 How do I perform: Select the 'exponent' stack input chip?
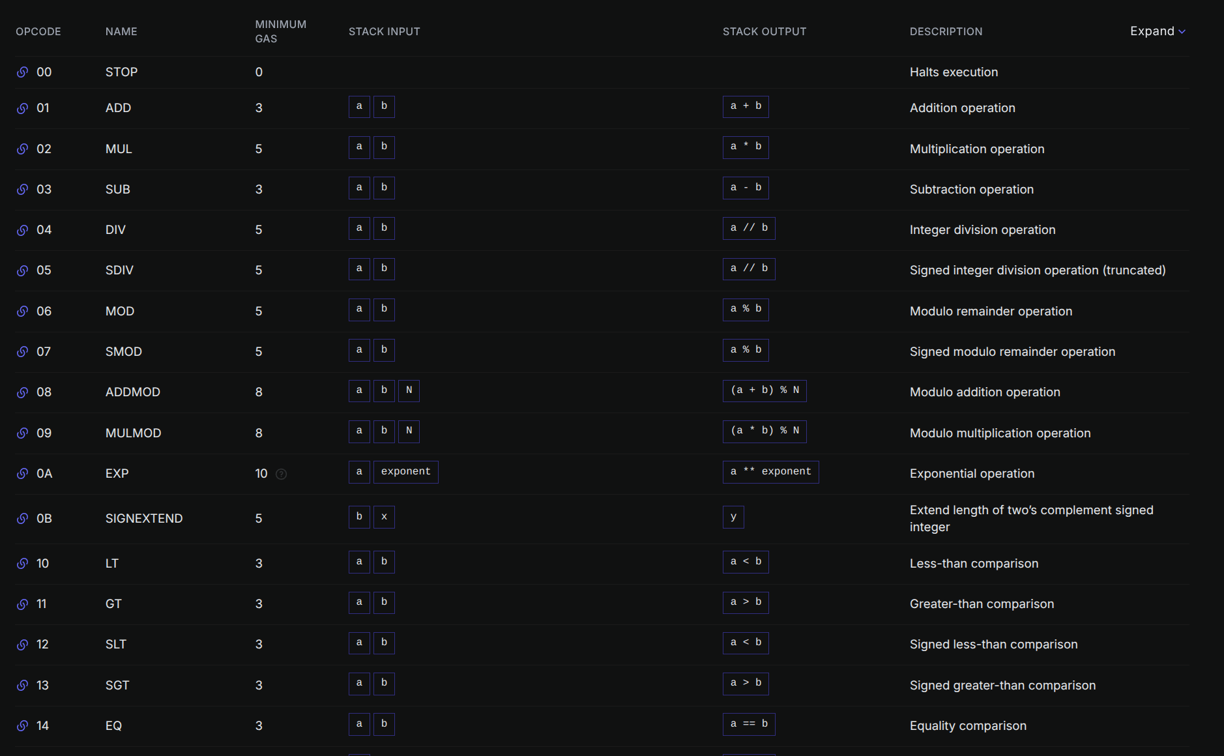(x=406, y=472)
